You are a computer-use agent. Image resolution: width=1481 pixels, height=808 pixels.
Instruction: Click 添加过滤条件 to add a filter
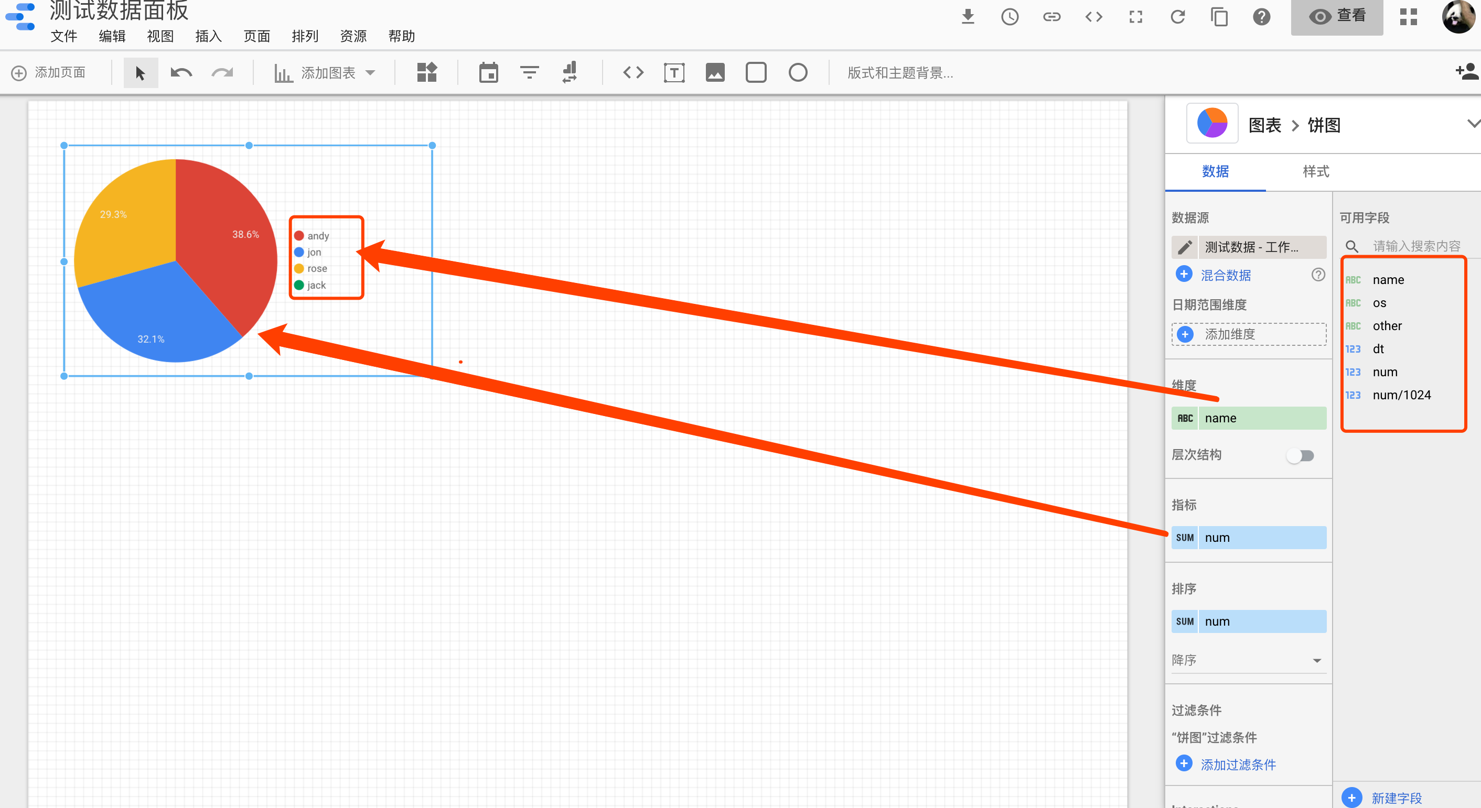pyautogui.click(x=1238, y=764)
